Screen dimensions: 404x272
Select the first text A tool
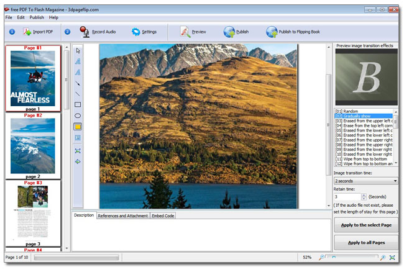coord(78,61)
